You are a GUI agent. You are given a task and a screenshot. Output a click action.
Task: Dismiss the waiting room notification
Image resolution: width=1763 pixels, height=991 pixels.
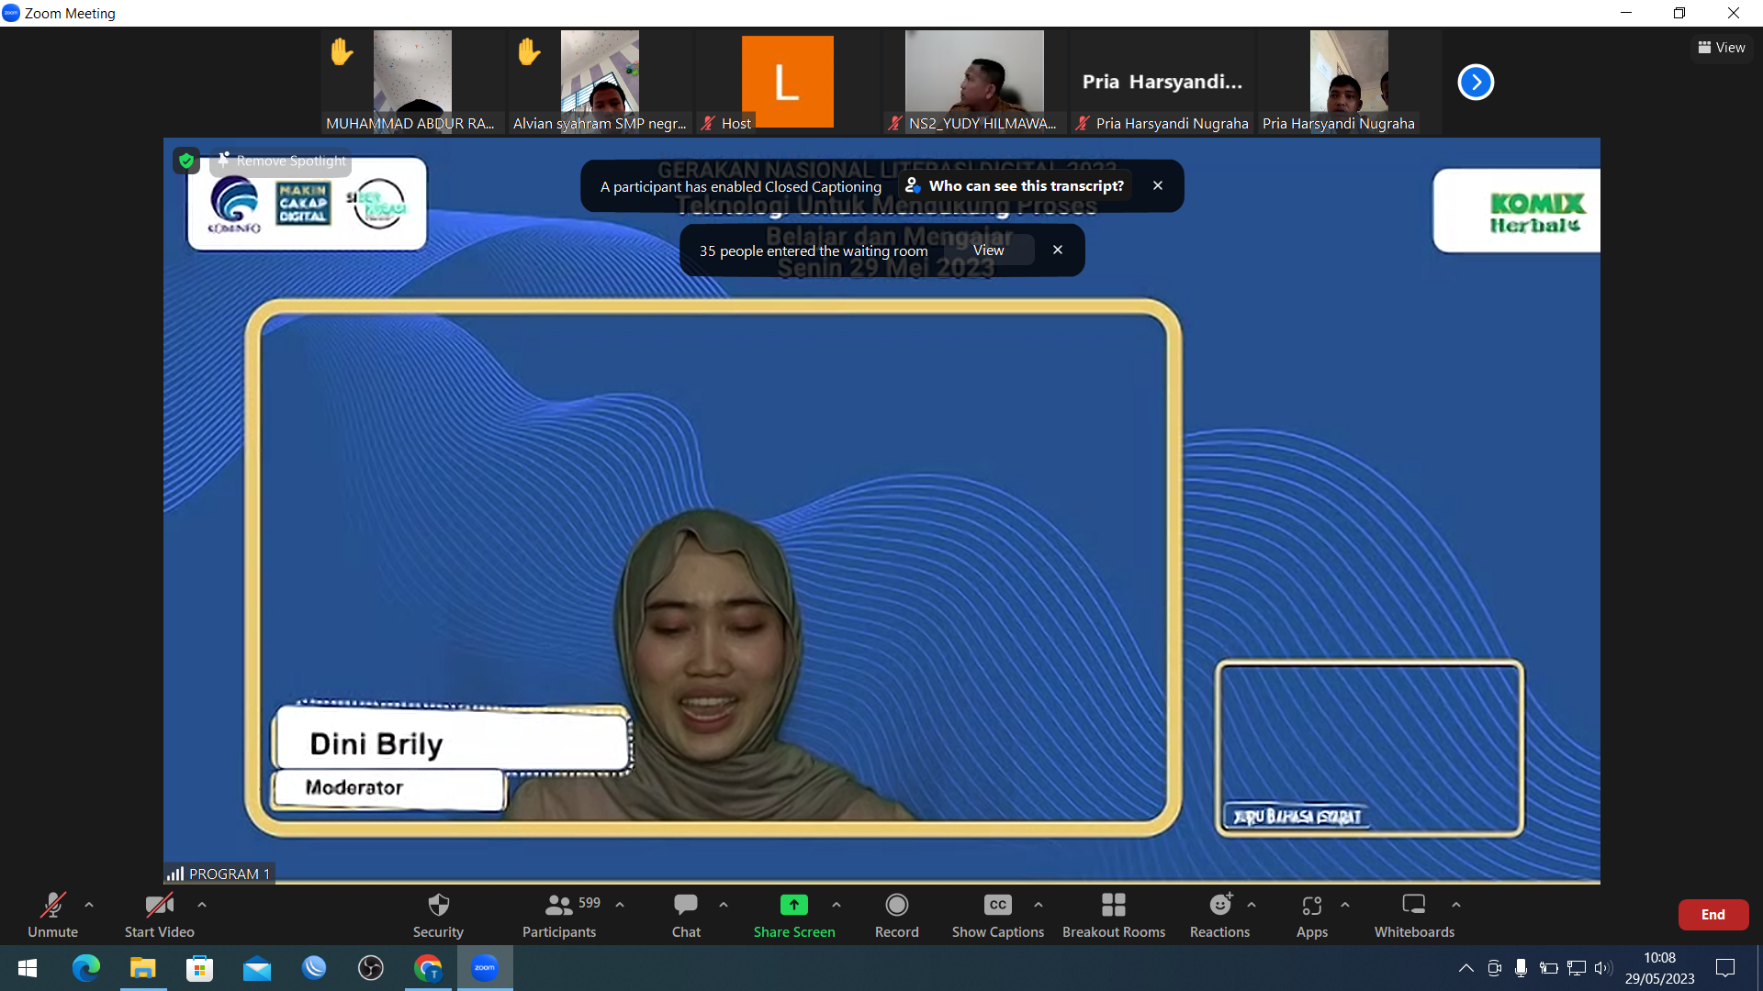point(1058,250)
